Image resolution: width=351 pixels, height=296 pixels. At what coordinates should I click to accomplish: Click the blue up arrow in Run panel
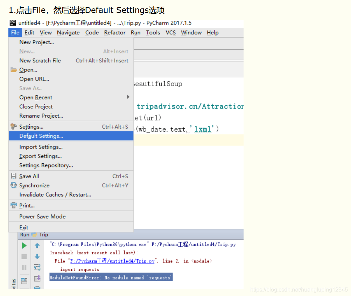[37, 246]
